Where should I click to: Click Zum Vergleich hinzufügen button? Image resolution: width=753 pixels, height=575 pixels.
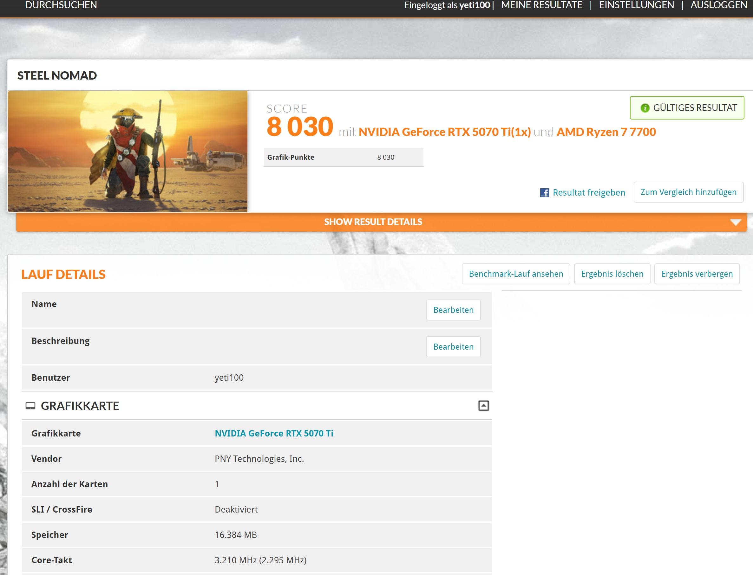688,192
